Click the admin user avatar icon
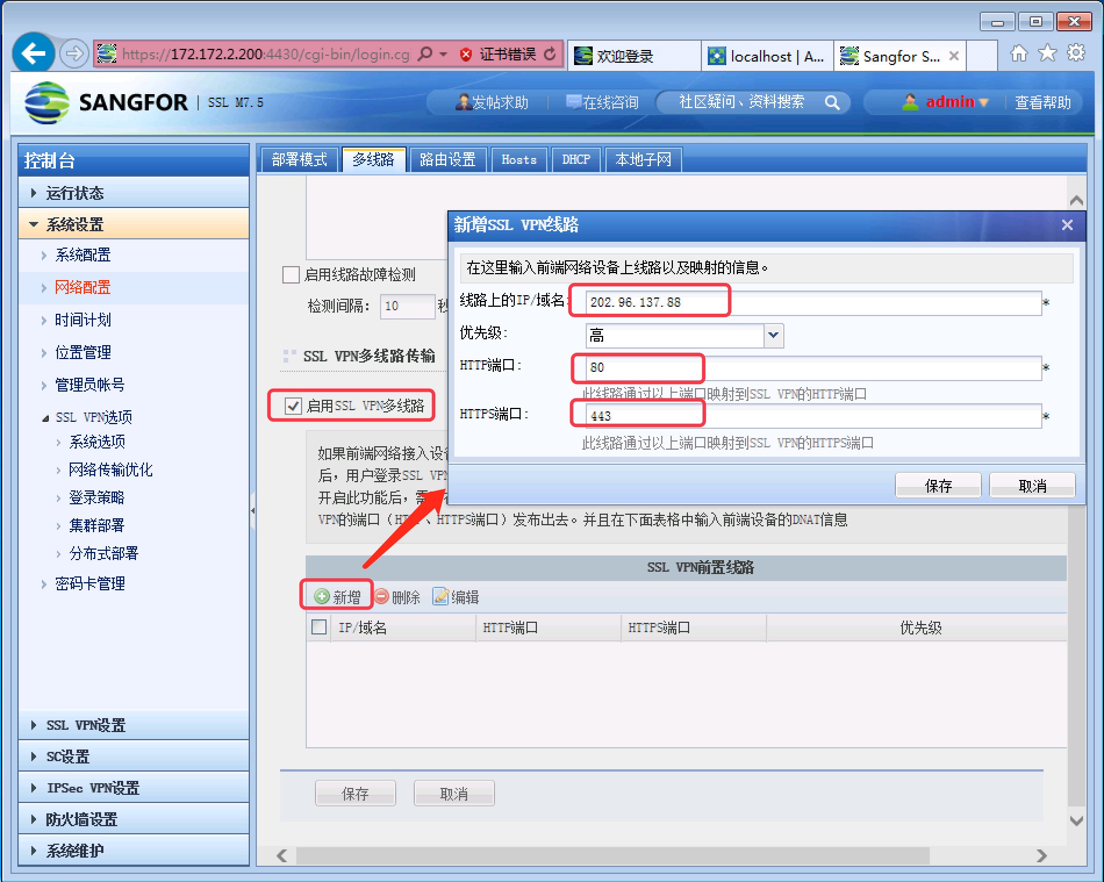Image resolution: width=1104 pixels, height=882 pixels. 910,102
